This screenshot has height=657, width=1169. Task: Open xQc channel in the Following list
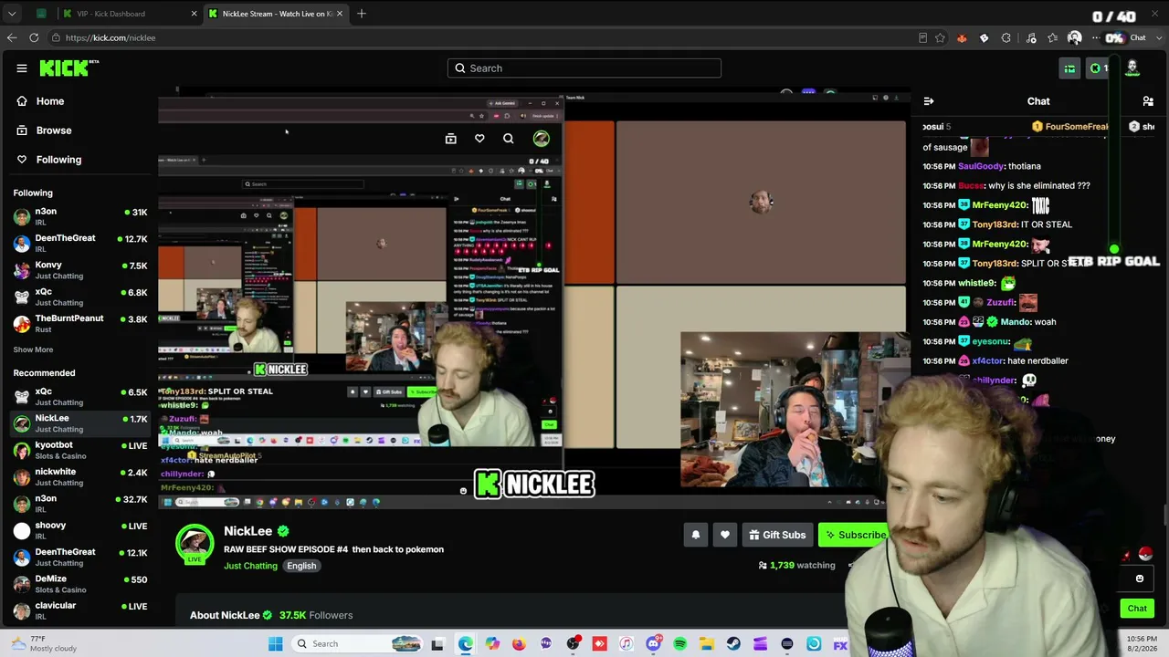click(80, 297)
